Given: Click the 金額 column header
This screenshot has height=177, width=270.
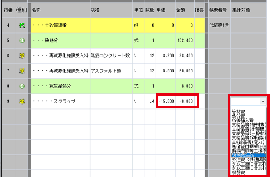Looking at the screenshot, I should (181, 10).
